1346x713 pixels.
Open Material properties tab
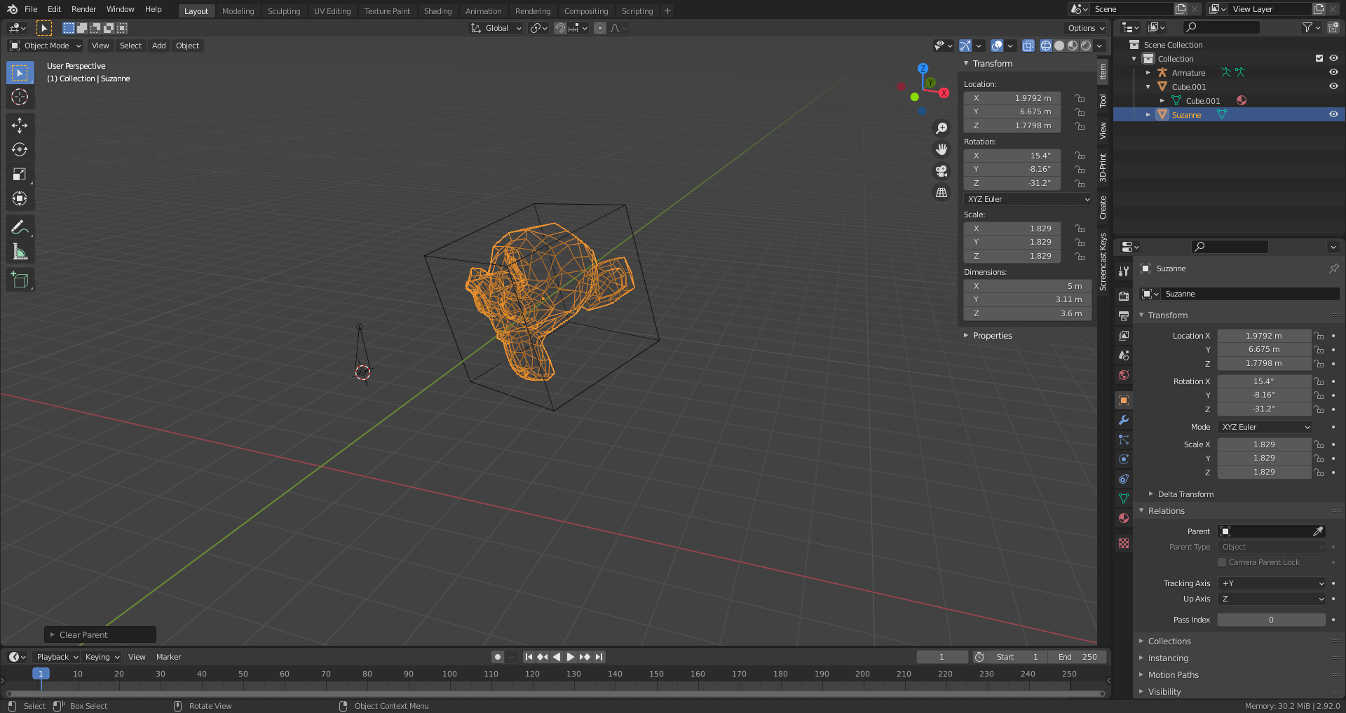pos(1124,518)
